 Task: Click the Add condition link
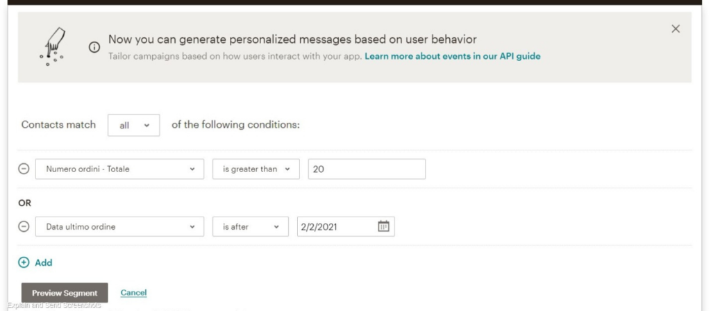tap(44, 262)
